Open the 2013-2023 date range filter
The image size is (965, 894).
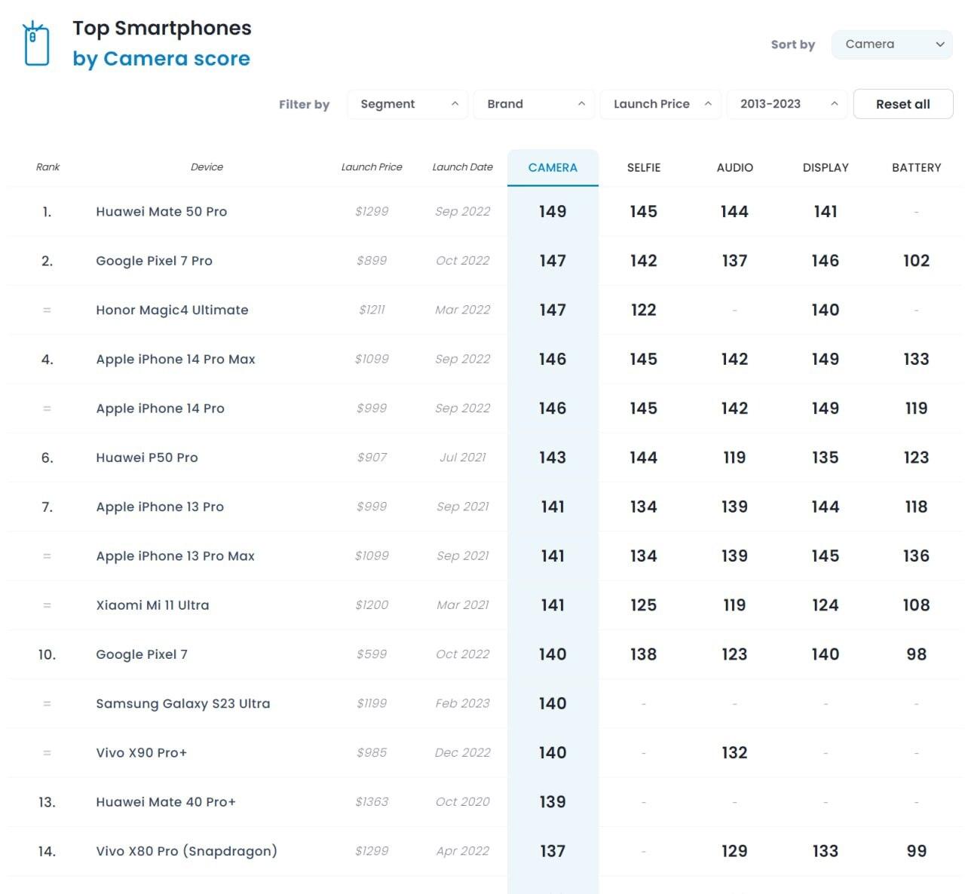pyautogui.click(x=786, y=104)
